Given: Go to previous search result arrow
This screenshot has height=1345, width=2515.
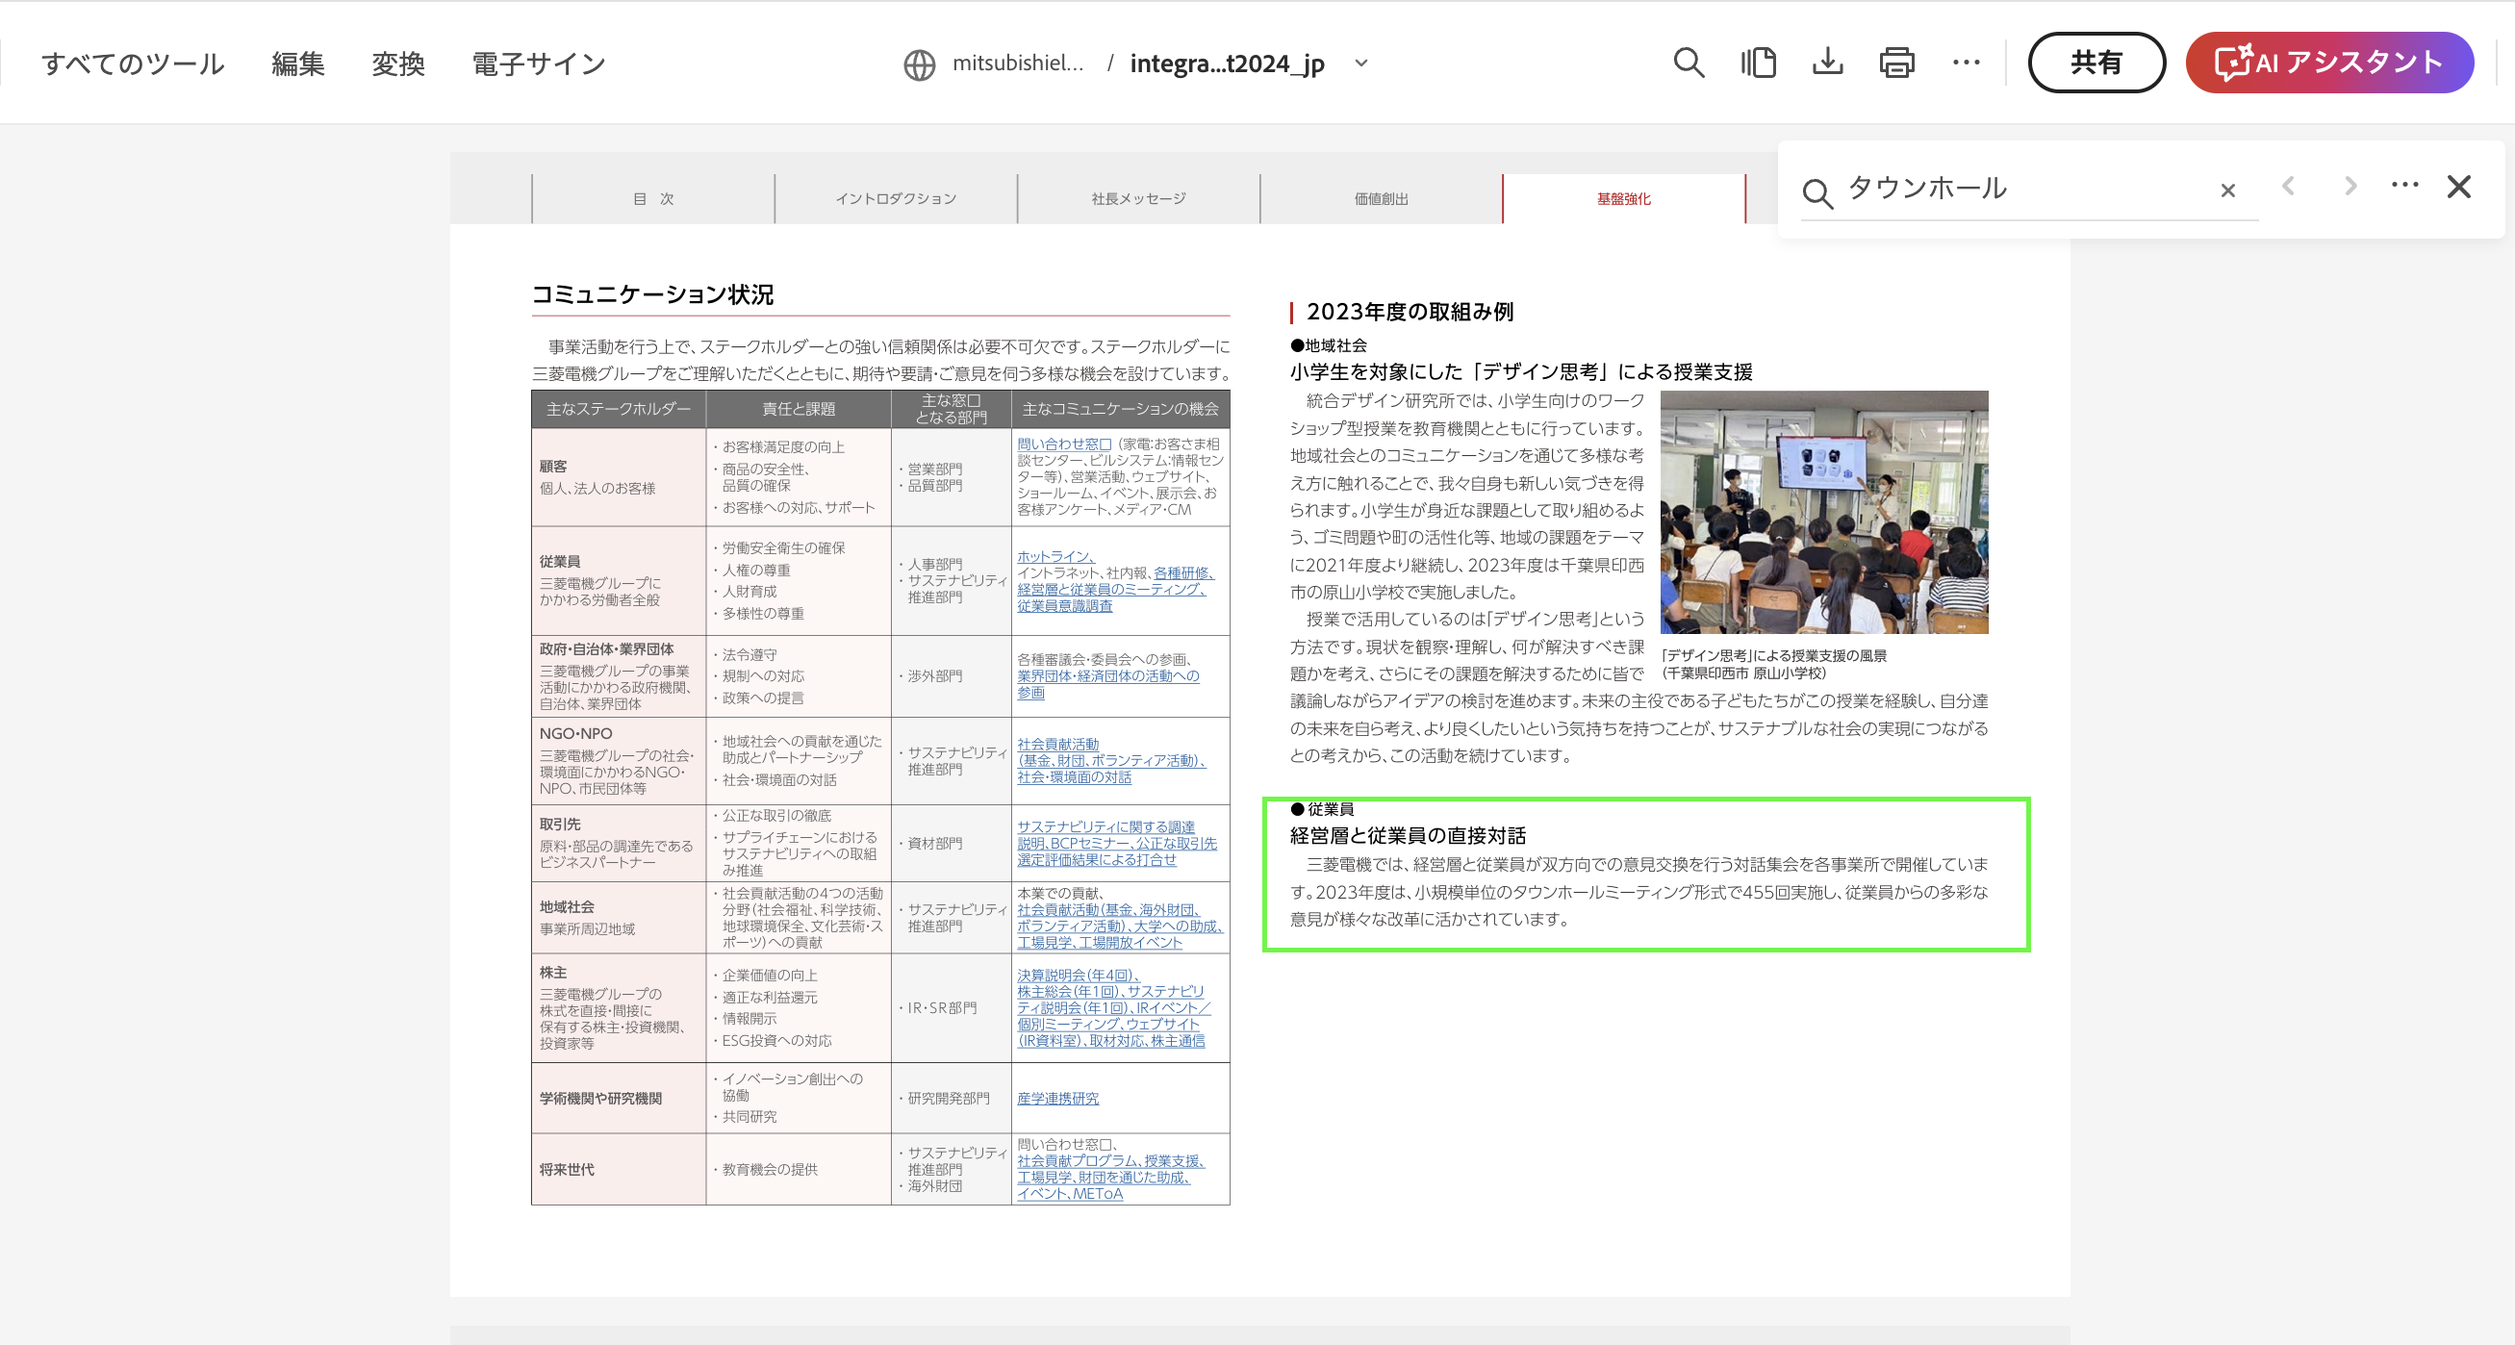Looking at the screenshot, I should pyautogui.click(x=2288, y=187).
